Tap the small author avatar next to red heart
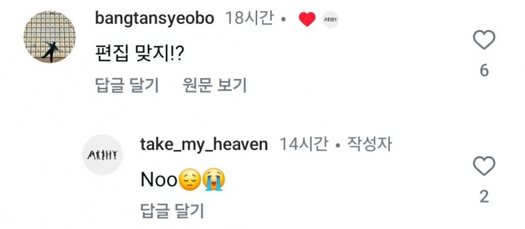 (x=331, y=19)
